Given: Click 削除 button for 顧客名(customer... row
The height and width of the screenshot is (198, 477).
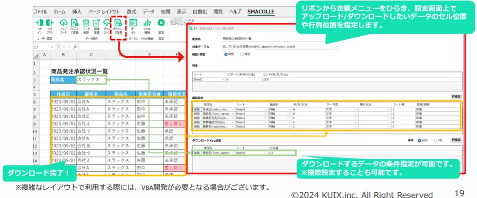Looking at the screenshot, I should coord(197,126).
